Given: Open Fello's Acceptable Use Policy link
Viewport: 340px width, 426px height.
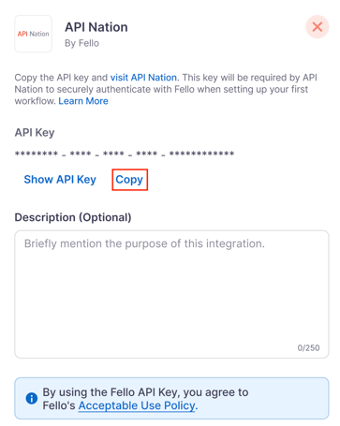Looking at the screenshot, I should [137, 405].
